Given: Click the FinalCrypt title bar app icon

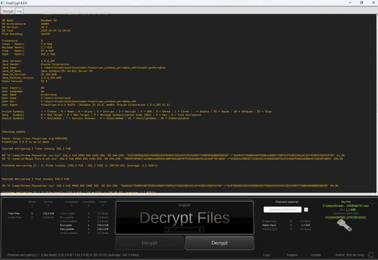Looking at the screenshot, I should pyautogui.click(x=3, y=3).
